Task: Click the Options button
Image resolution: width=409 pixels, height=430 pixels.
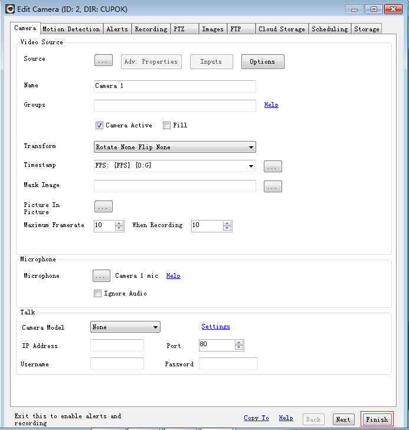Action: [x=262, y=62]
